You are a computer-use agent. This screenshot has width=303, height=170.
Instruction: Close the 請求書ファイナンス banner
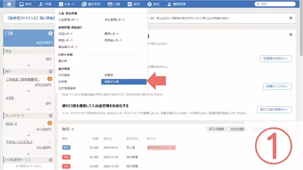pyautogui.click(x=291, y=18)
